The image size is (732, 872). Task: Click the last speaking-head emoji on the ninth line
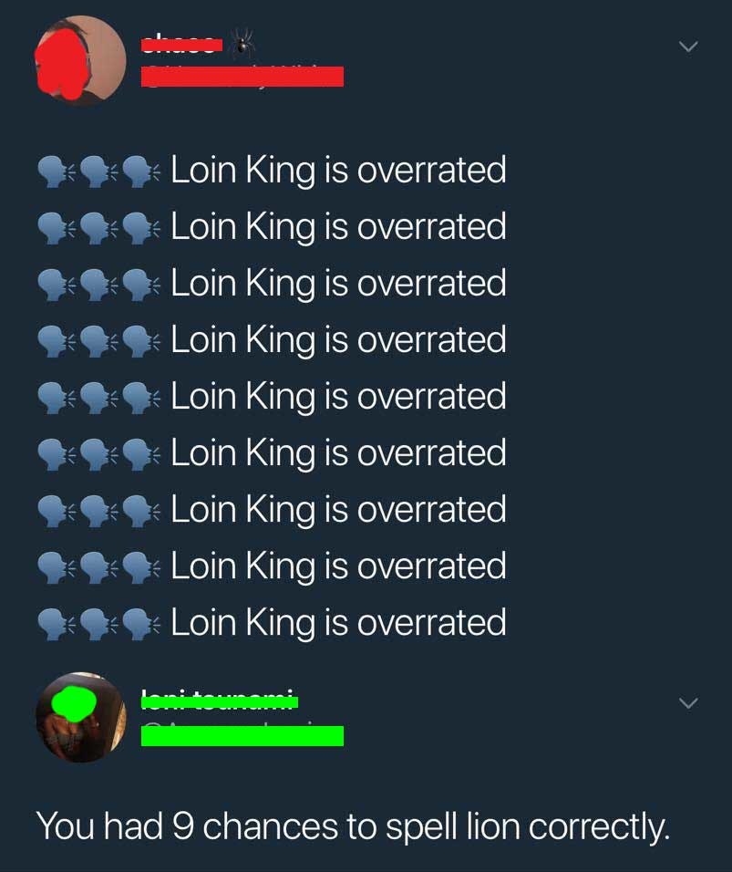[x=140, y=623]
